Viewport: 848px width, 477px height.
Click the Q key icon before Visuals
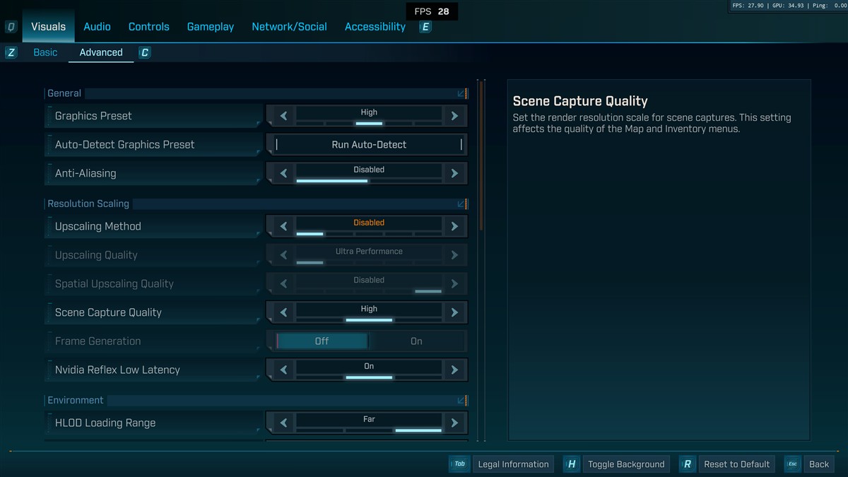[x=11, y=27]
